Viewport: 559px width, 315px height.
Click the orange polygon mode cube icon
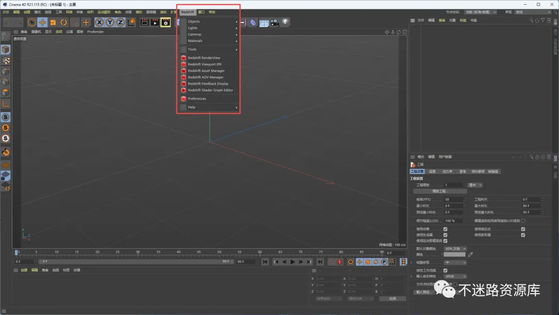tap(6, 92)
